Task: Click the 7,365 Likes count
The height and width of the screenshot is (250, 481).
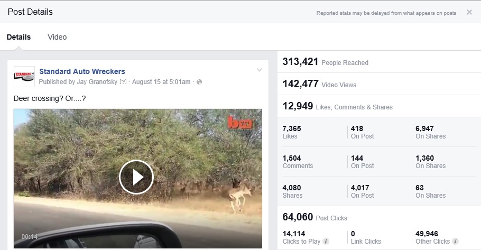Action: (x=292, y=128)
